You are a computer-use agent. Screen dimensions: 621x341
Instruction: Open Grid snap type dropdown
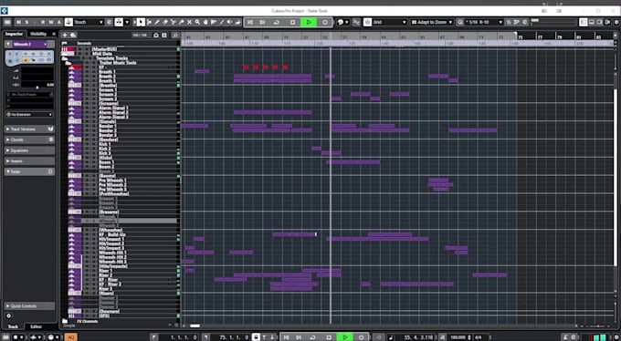tap(389, 22)
